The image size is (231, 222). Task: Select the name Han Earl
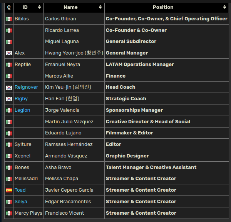click(x=55, y=99)
